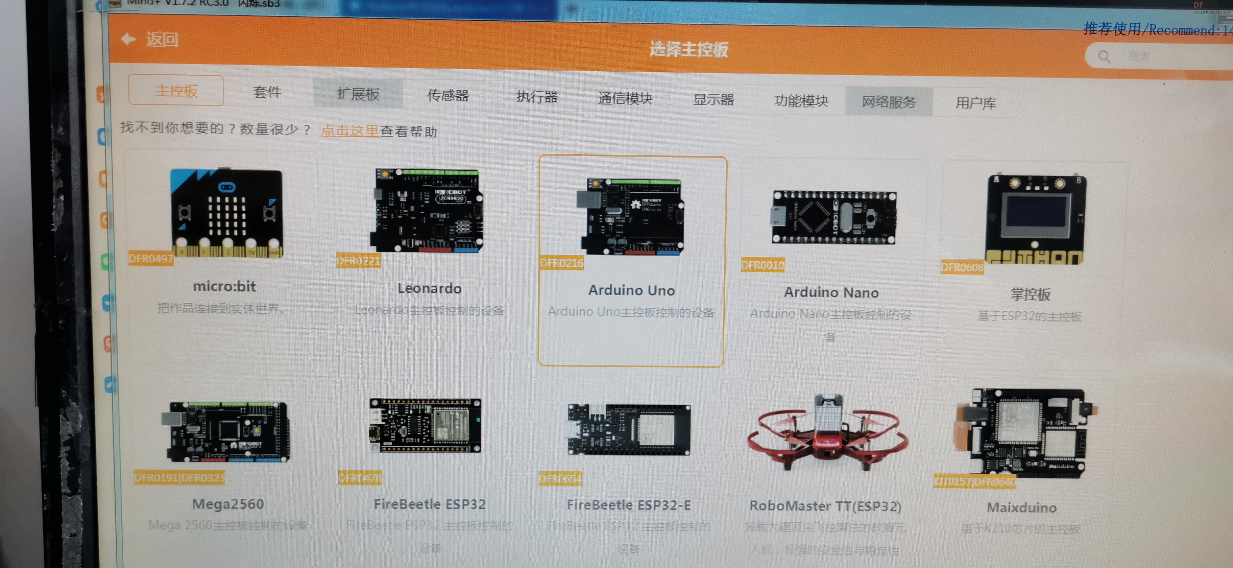Screen dimensions: 1233x568
Task: Click the DFR0010 product tag
Action: pos(763,265)
